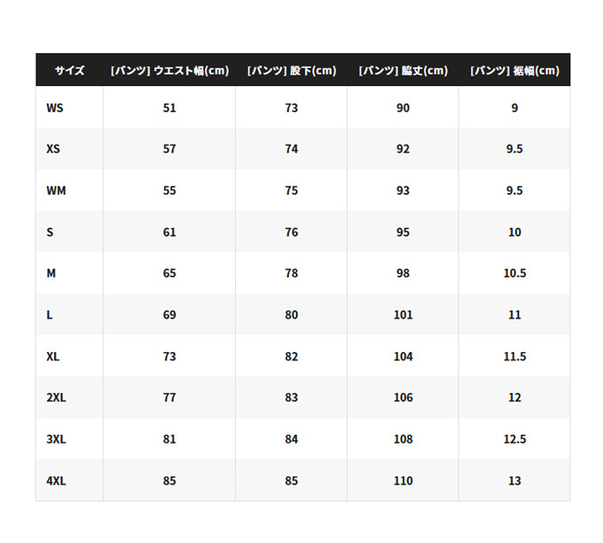Click the S size row label
Viewport: 603px width, 543px height.
(50, 232)
